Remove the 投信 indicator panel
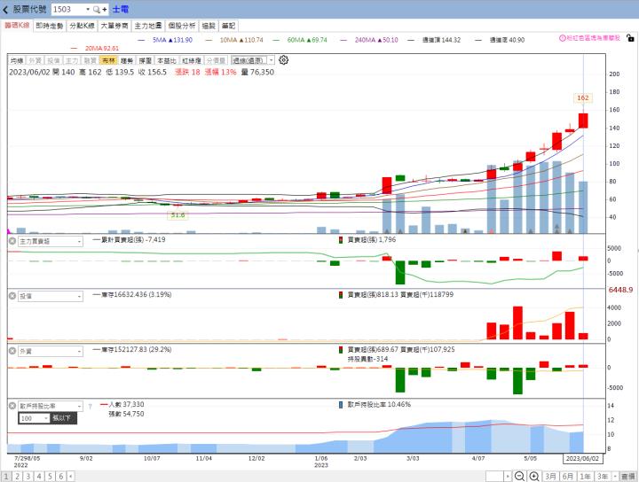The image size is (639, 482). [12, 296]
